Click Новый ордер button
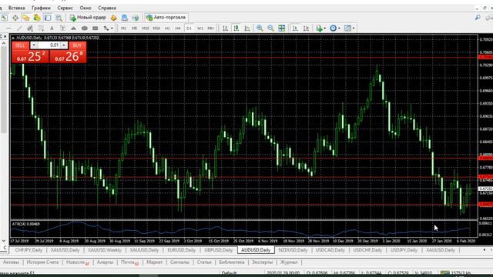This screenshot has width=493, height=277. tap(88, 18)
